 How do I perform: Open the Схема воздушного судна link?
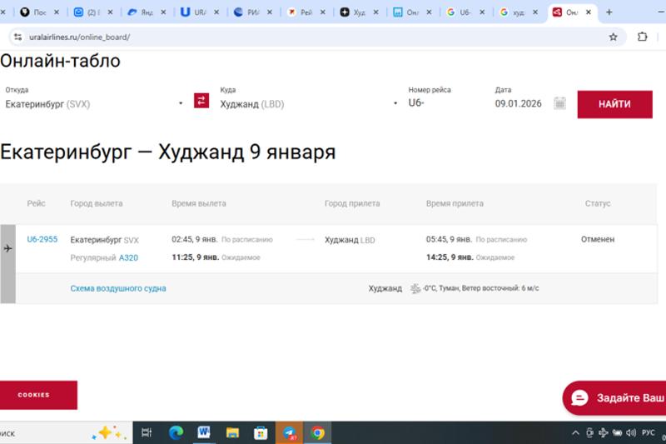pos(118,288)
